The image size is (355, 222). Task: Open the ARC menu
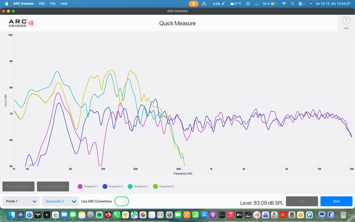pyautogui.click(x=42, y=4)
